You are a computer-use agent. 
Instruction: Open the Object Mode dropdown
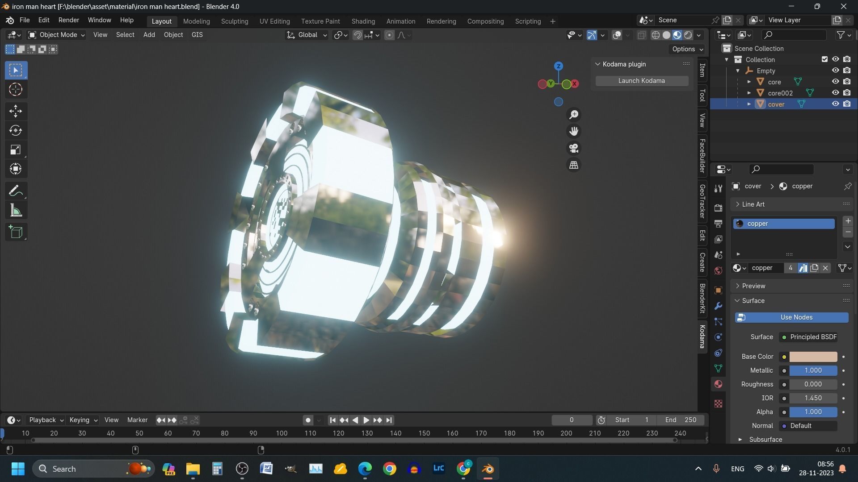[x=56, y=35]
